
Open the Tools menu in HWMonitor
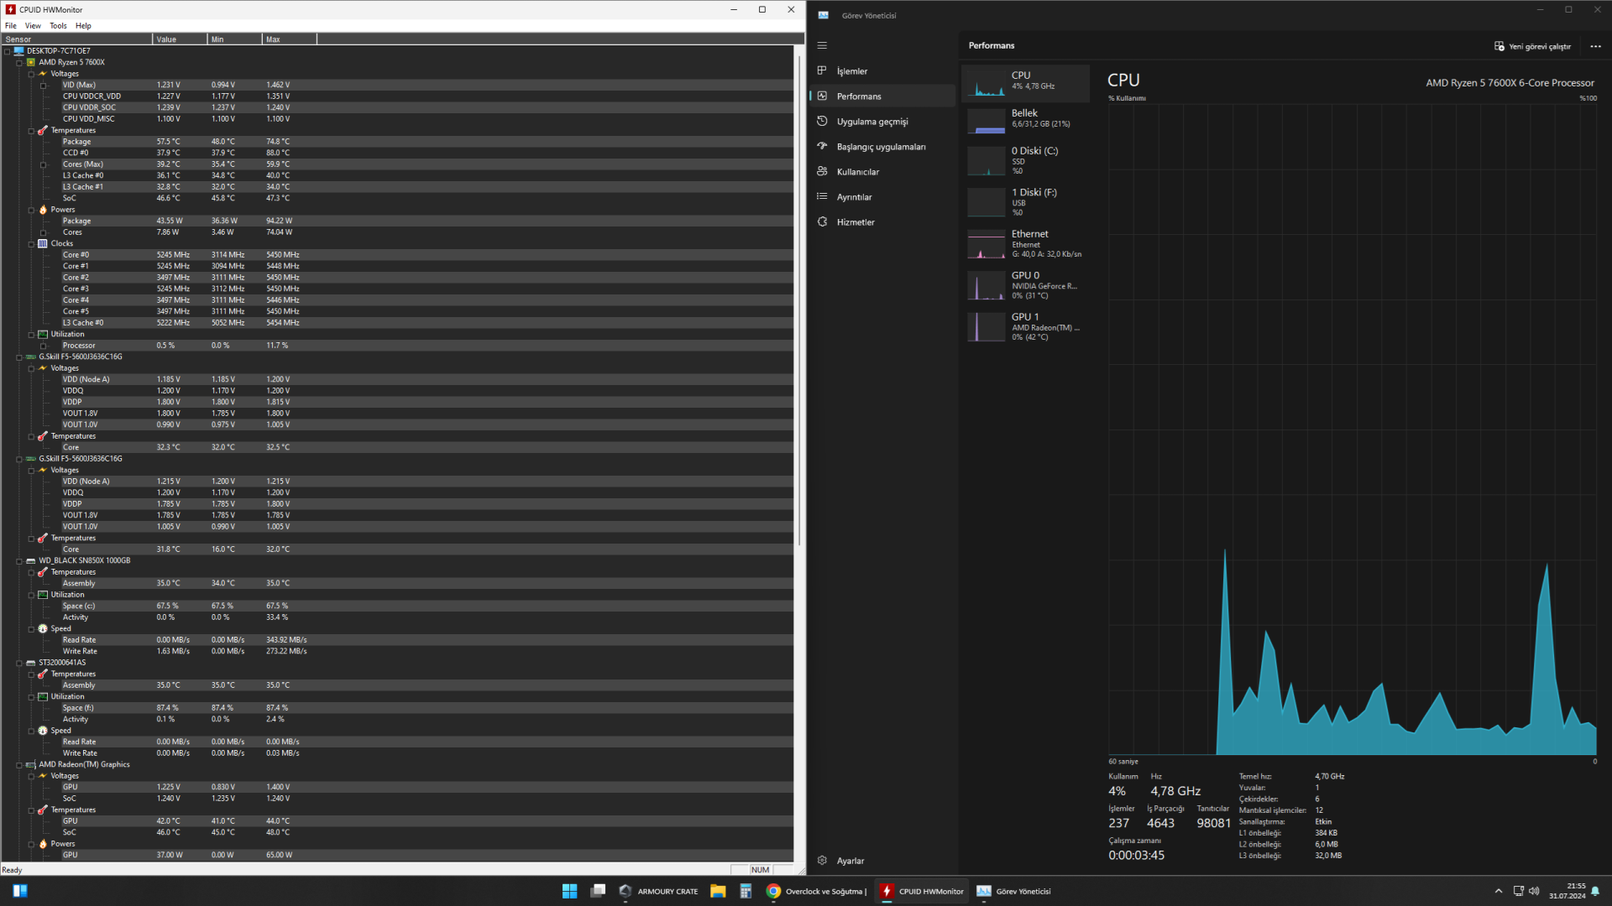58,26
